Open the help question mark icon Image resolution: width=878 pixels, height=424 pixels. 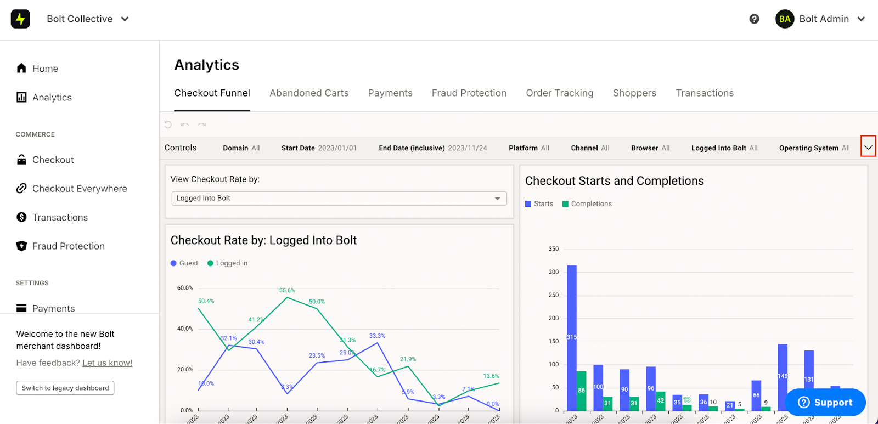click(755, 19)
